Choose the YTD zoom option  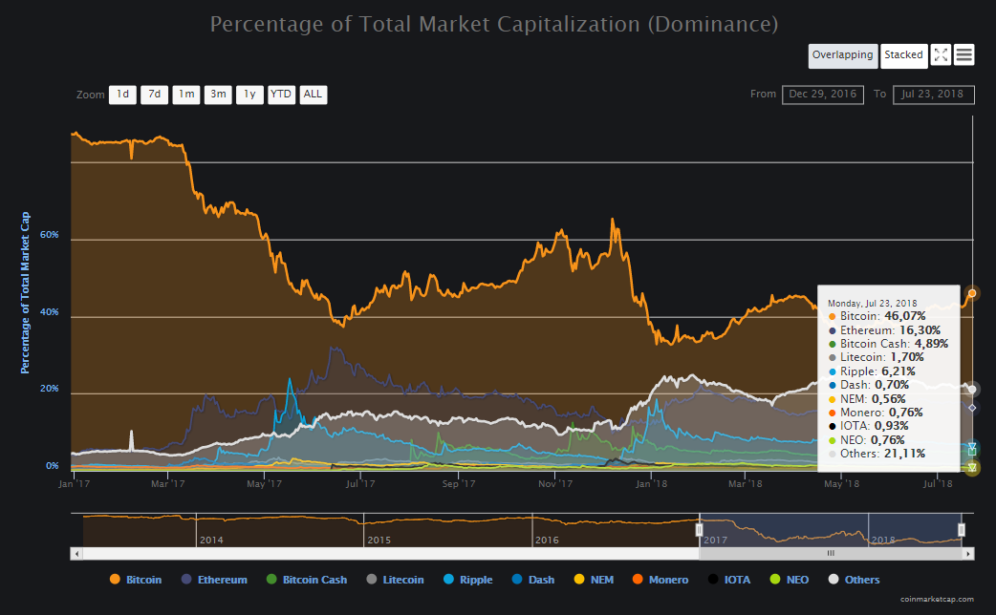click(x=281, y=95)
